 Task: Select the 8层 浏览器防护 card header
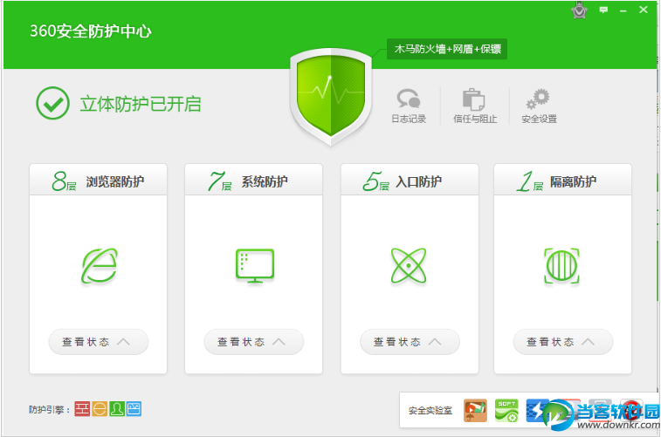click(x=98, y=181)
